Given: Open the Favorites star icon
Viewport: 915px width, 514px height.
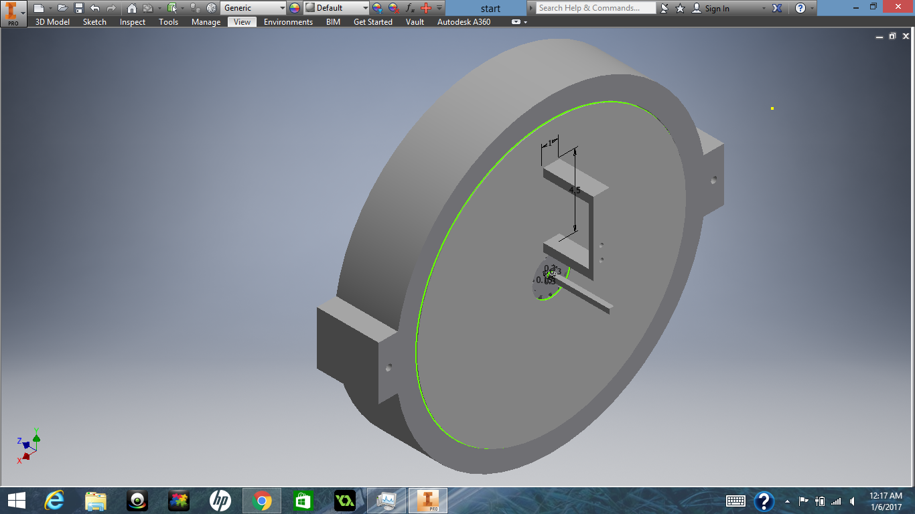Looking at the screenshot, I should (x=680, y=8).
